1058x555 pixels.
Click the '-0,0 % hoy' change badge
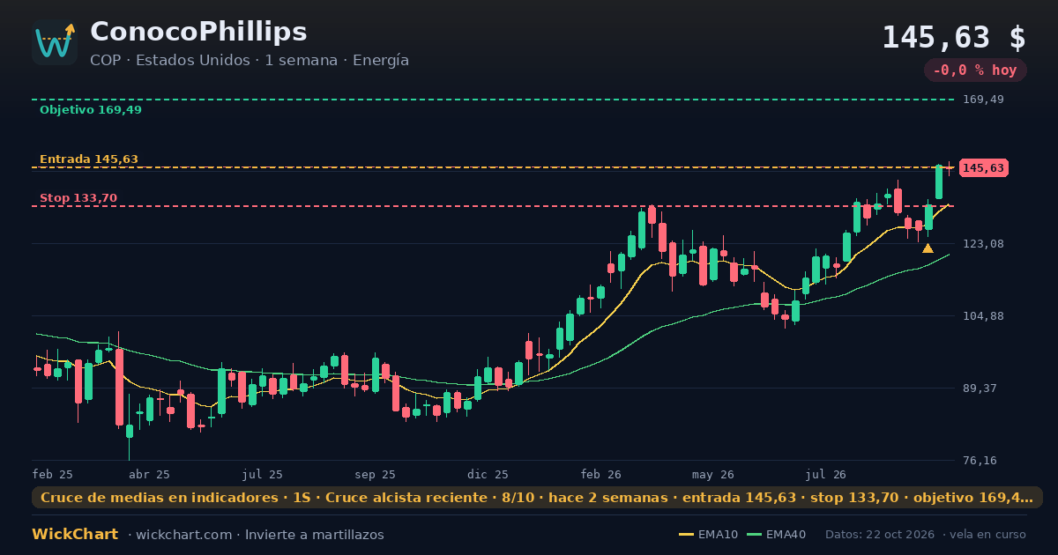[x=975, y=70]
